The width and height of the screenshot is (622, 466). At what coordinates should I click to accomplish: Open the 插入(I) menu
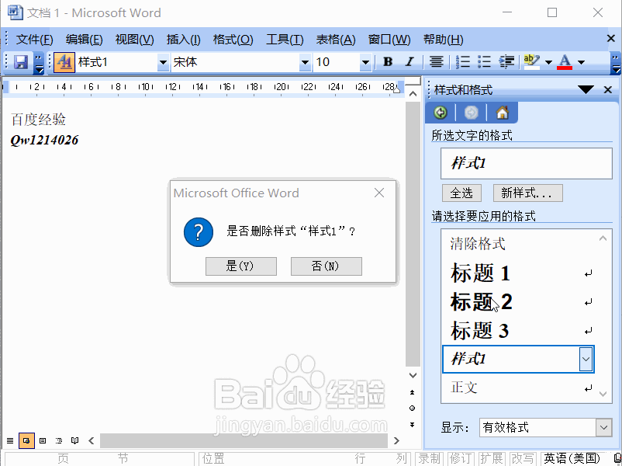pyautogui.click(x=183, y=40)
